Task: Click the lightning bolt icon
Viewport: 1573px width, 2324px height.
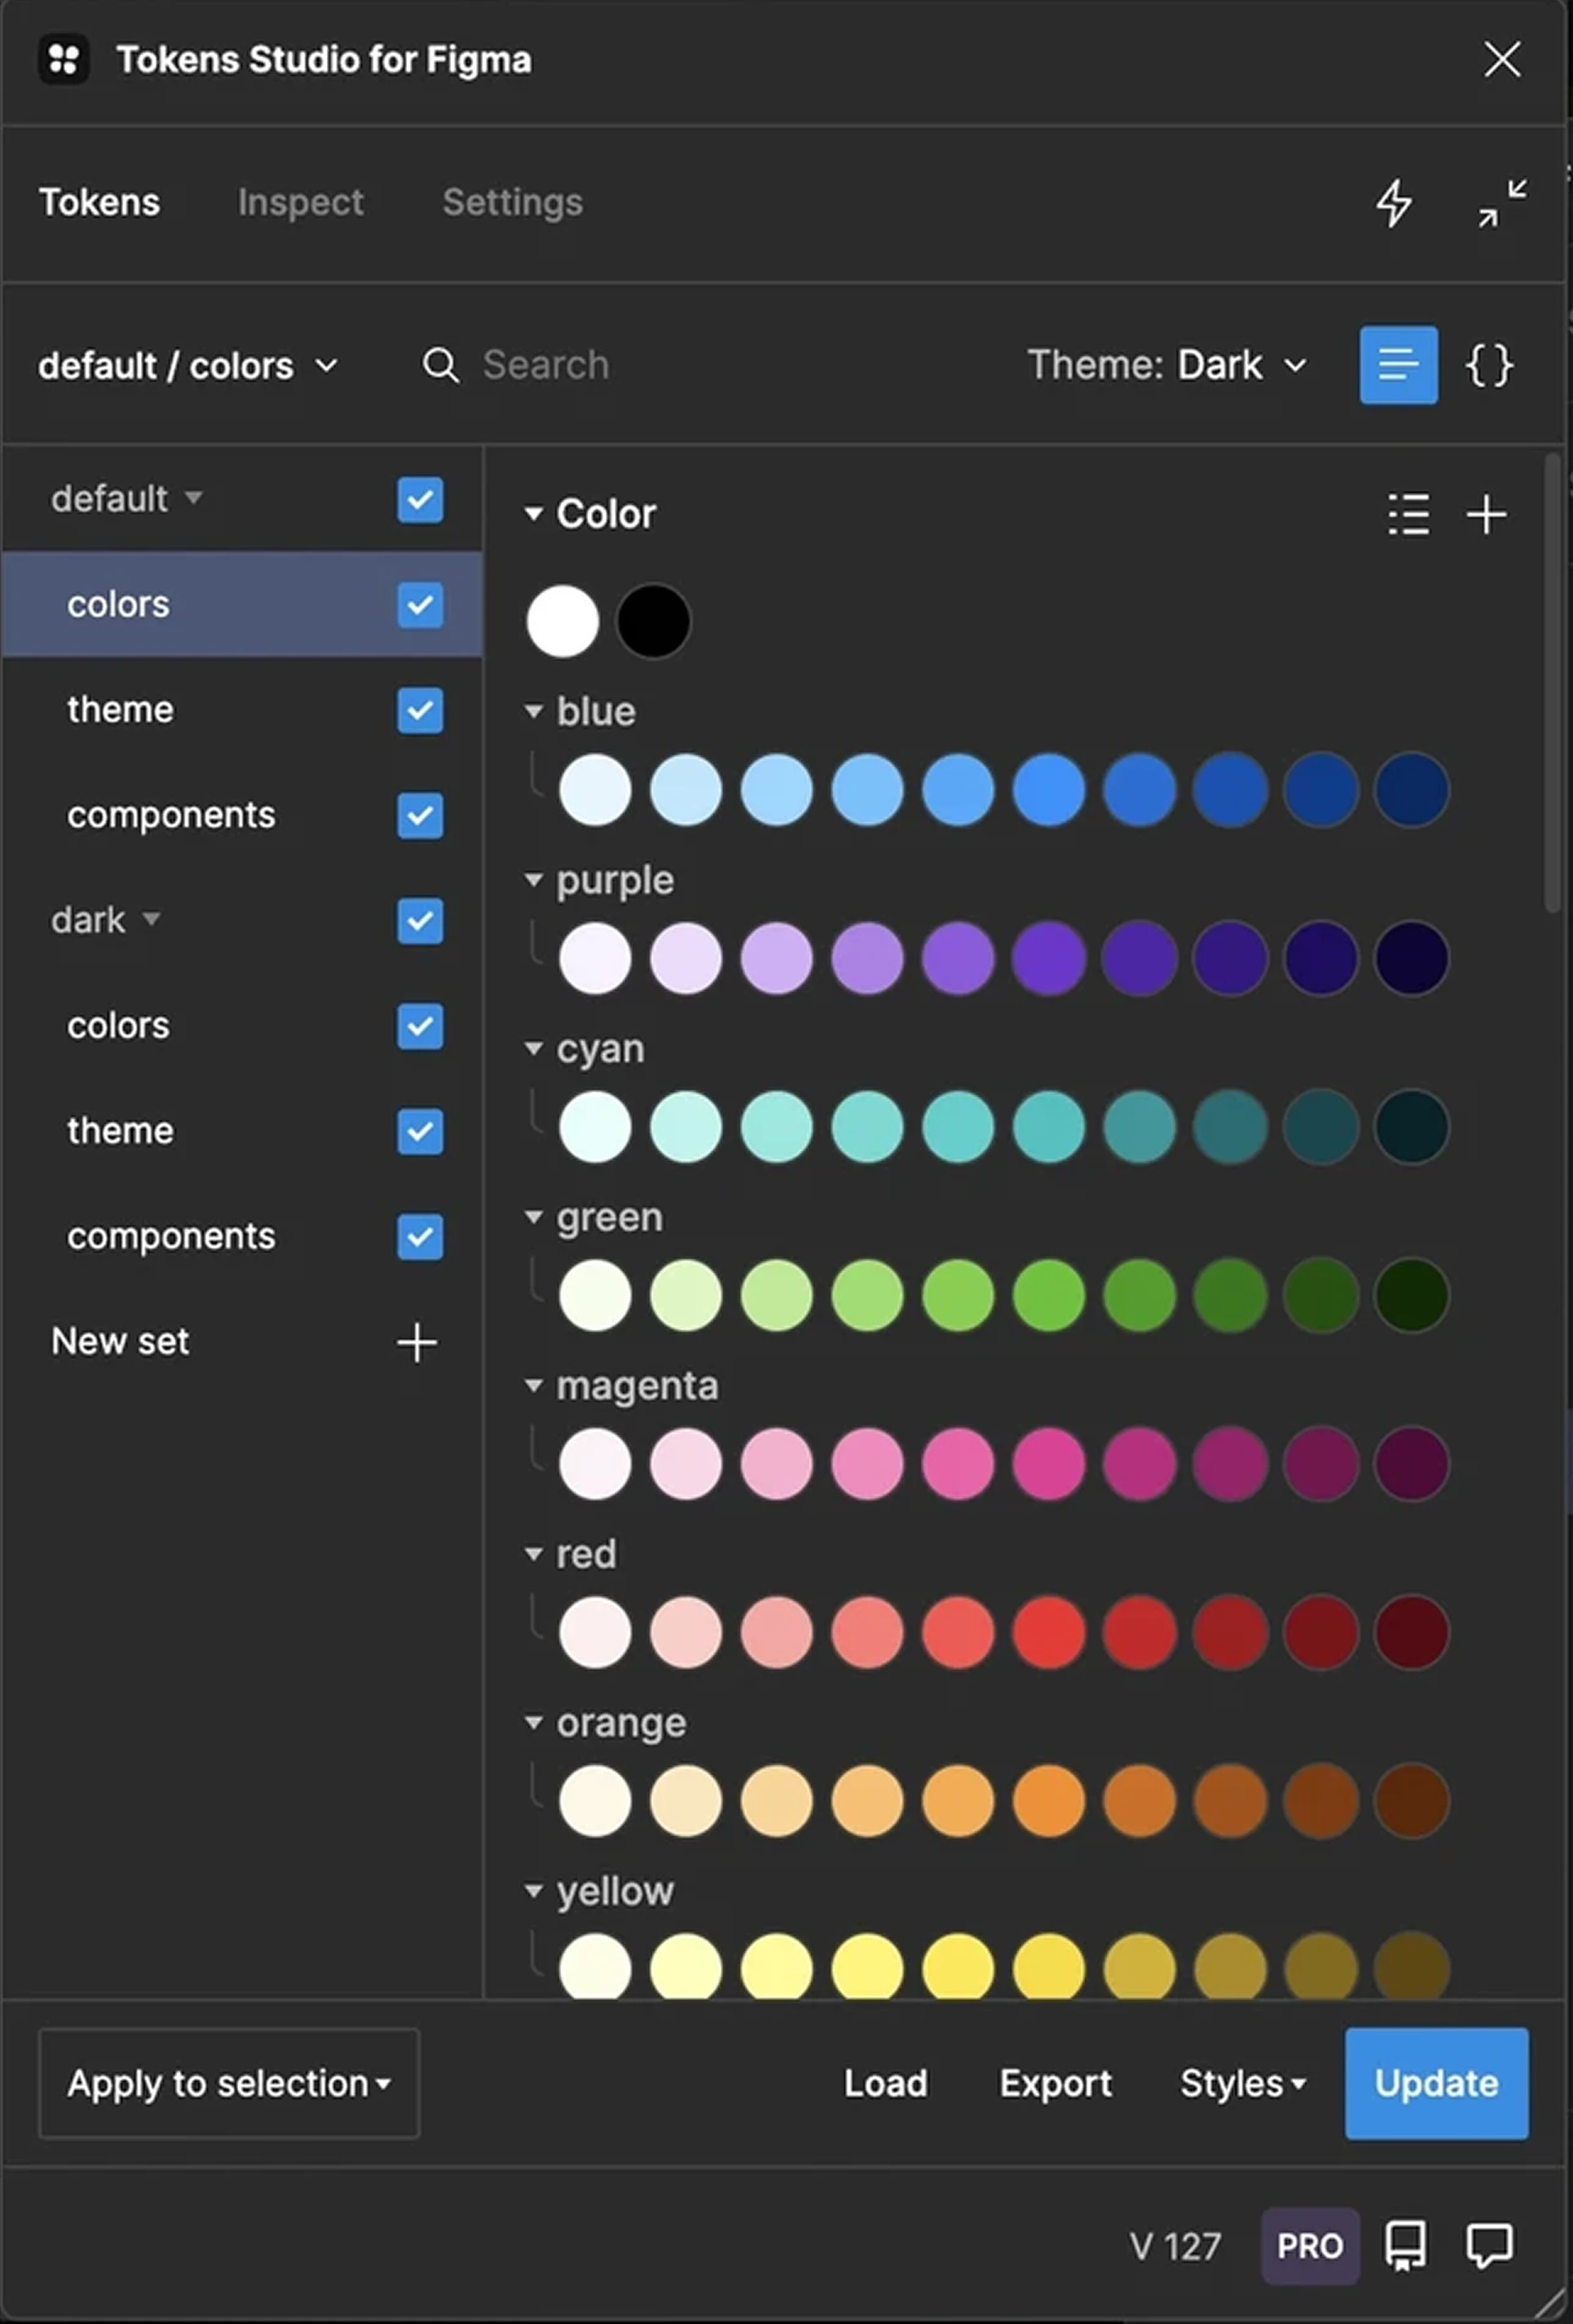Action: click(1393, 203)
